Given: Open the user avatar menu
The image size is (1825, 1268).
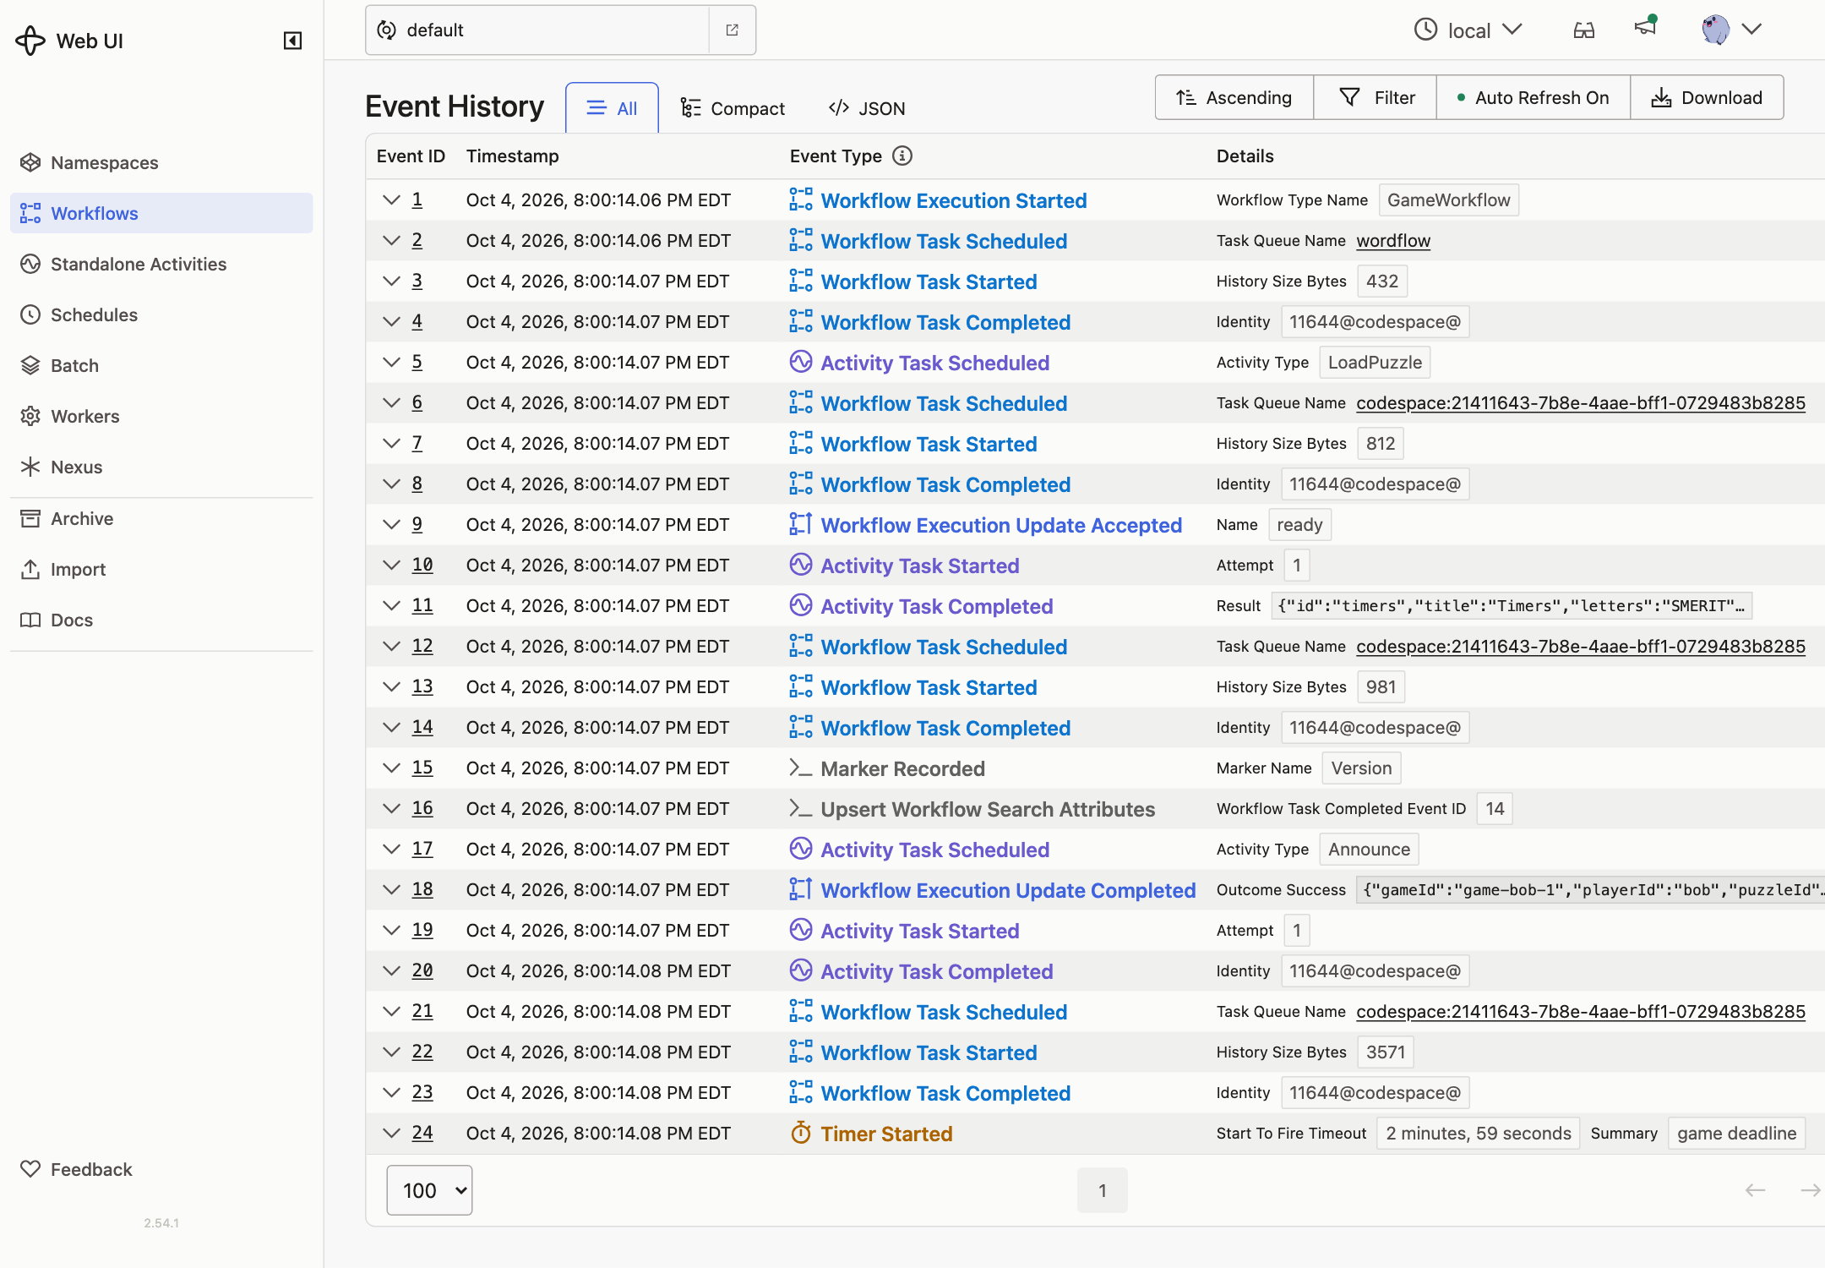Looking at the screenshot, I should point(1731,30).
